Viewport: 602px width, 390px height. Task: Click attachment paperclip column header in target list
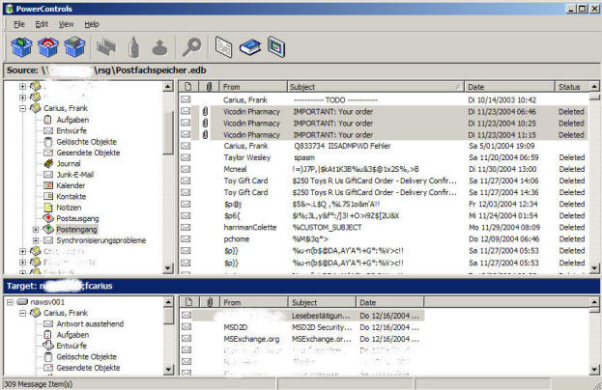tap(210, 302)
